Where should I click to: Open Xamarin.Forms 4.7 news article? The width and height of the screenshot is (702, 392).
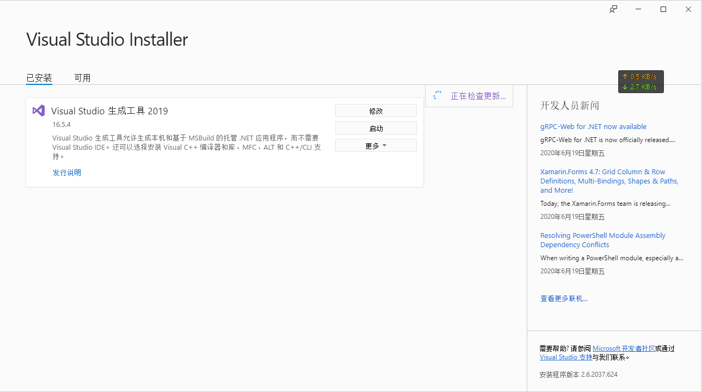pyautogui.click(x=609, y=181)
